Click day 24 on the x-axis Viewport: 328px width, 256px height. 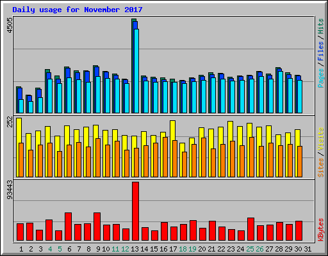point(240,249)
